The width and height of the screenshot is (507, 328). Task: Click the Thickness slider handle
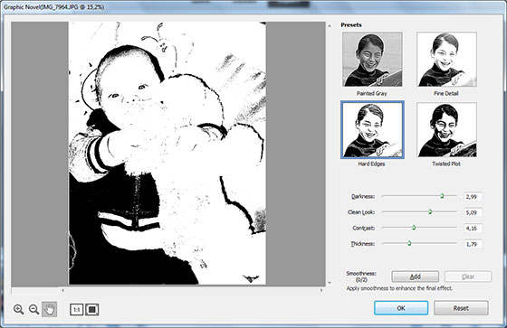click(409, 243)
